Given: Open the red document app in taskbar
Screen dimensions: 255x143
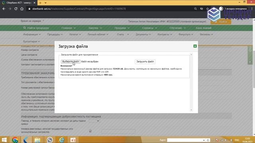Looking at the screenshot, I should (x=73, y=140).
